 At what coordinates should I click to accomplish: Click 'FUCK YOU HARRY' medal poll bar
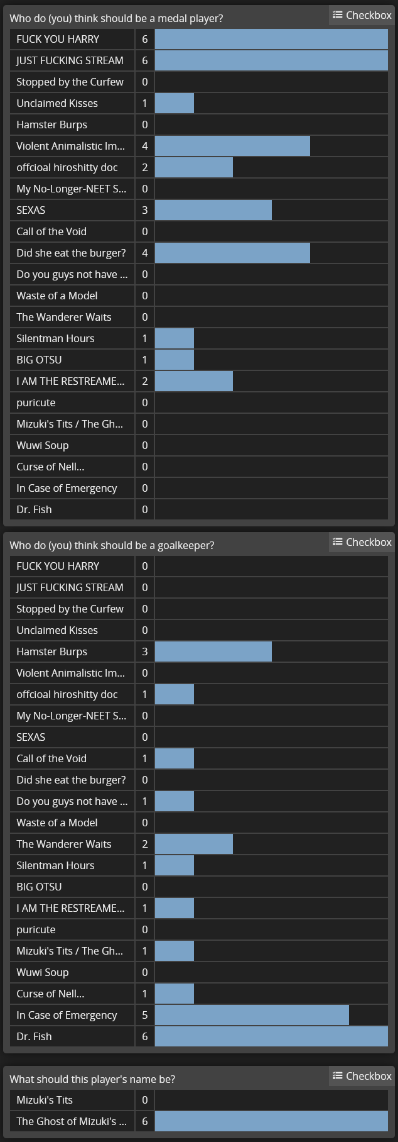[271, 39]
